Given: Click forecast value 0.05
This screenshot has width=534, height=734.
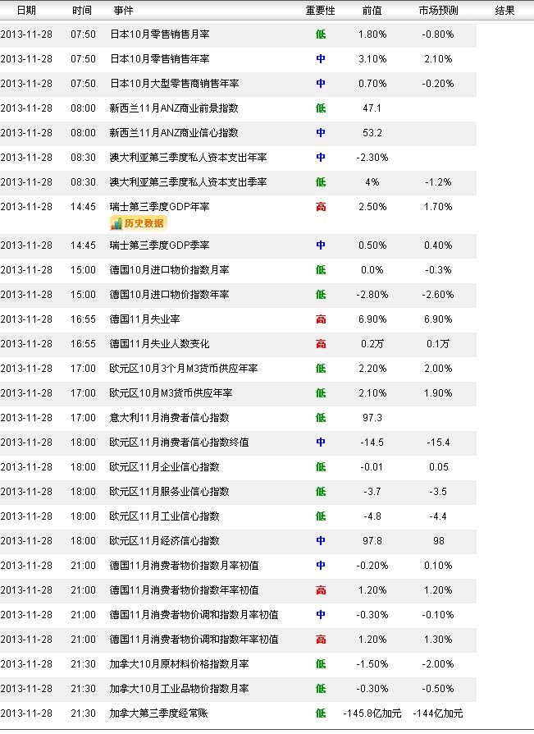Looking at the screenshot, I should click(x=439, y=467).
